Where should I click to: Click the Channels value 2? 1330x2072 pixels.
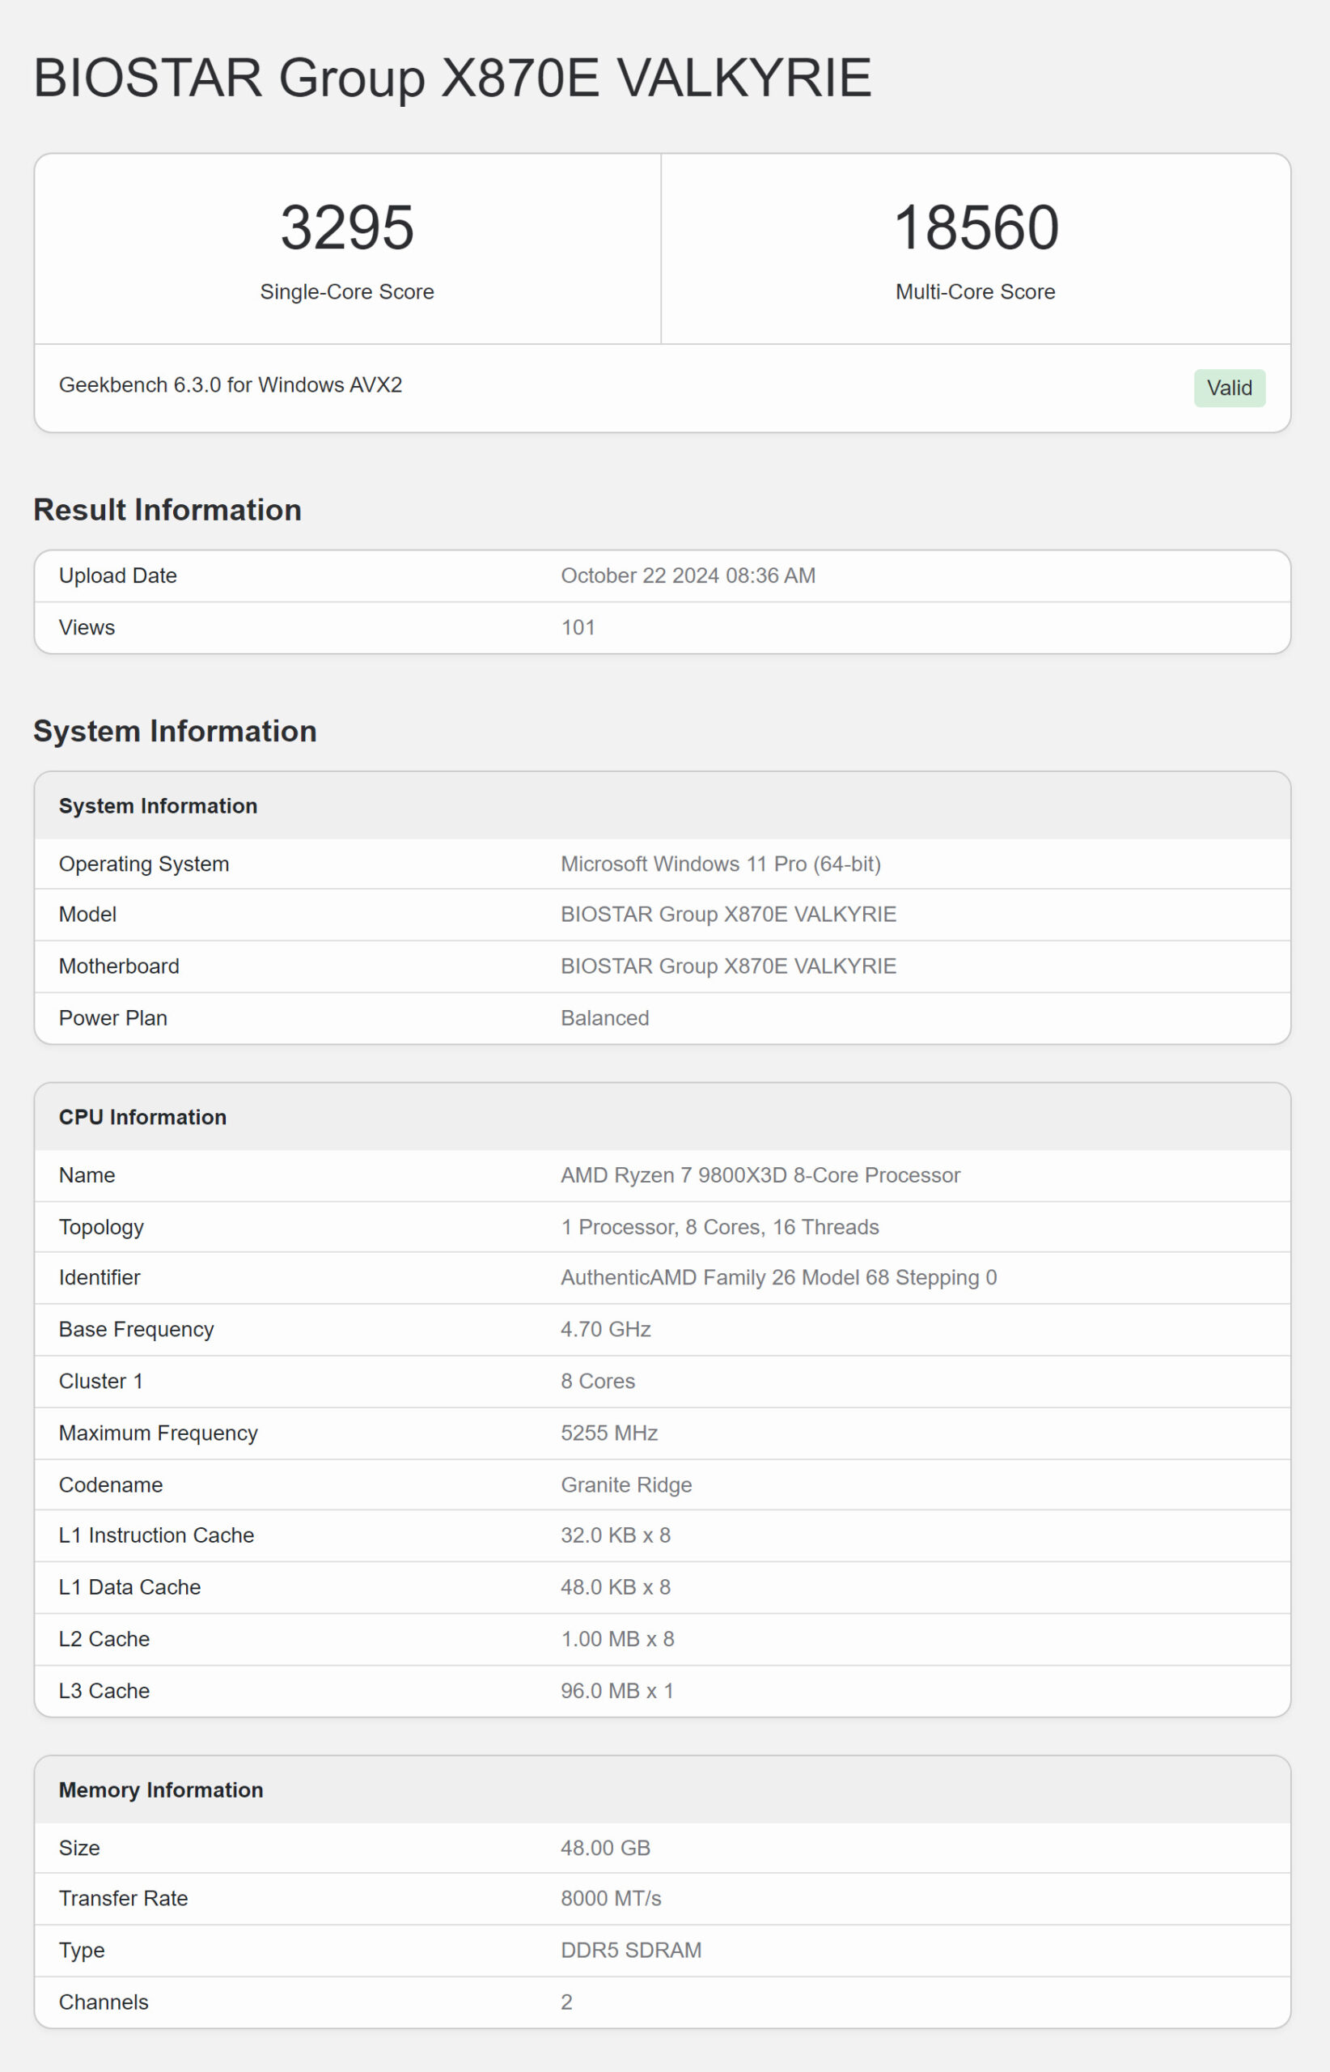coord(566,2001)
